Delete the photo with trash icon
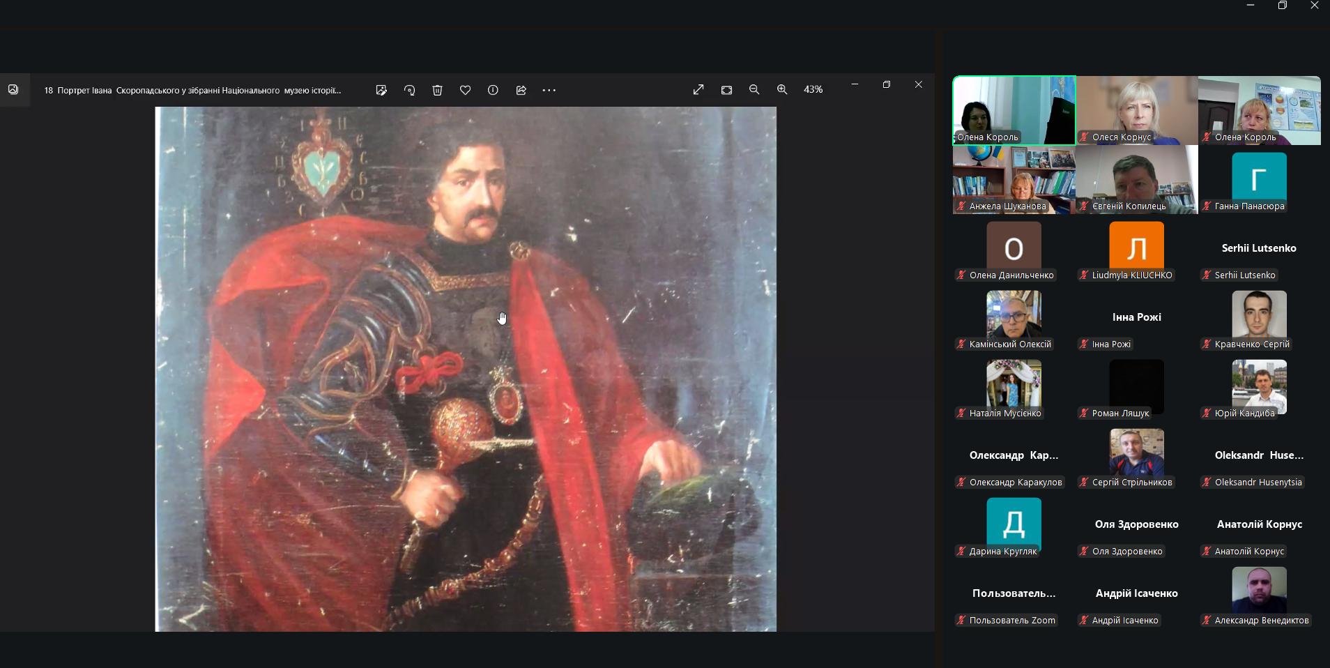The width and height of the screenshot is (1330, 668). click(437, 90)
